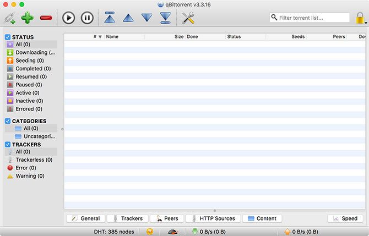Filter by Seeding (0) status
Image resolution: width=369 pixels, height=236 pixels.
[31, 61]
